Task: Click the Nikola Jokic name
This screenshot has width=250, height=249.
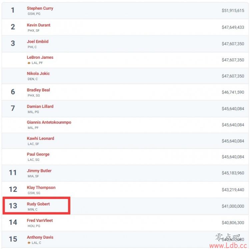Action: (38, 73)
